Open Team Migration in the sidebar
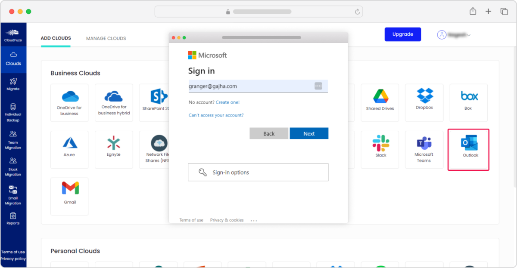The width and height of the screenshot is (517, 268). pos(13,140)
